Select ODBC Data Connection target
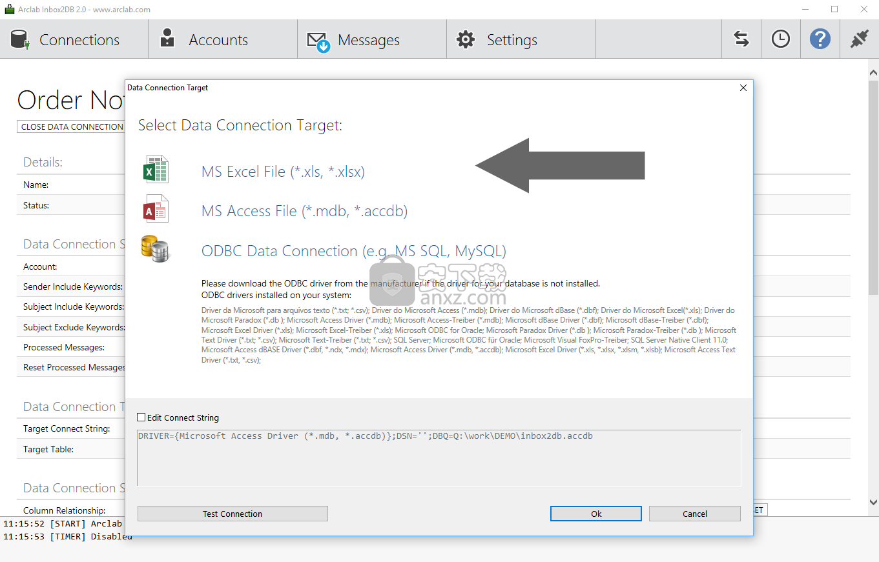This screenshot has height=562, width=879. pos(354,251)
